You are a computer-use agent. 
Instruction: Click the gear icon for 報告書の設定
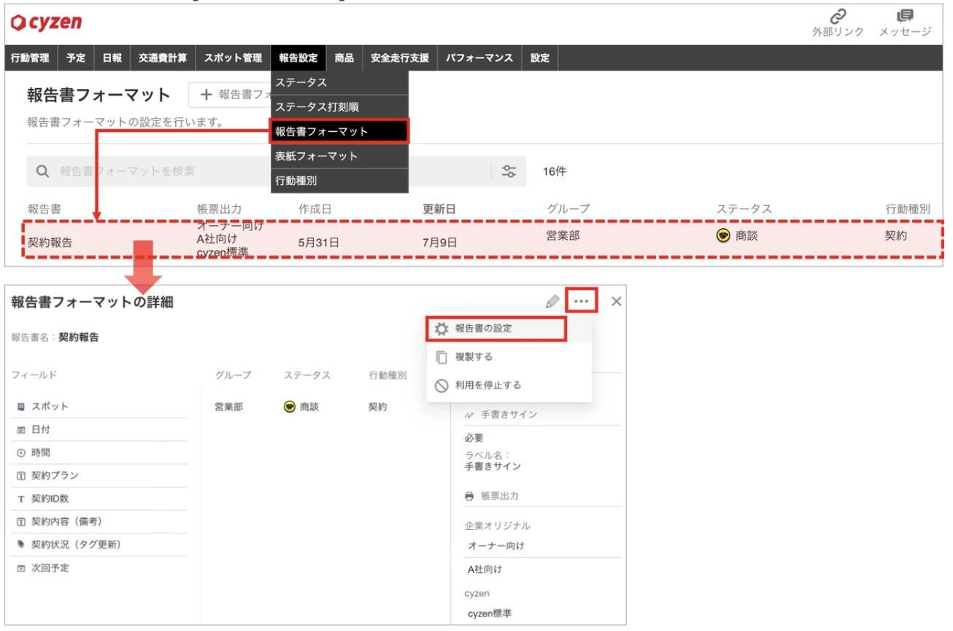(x=441, y=329)
